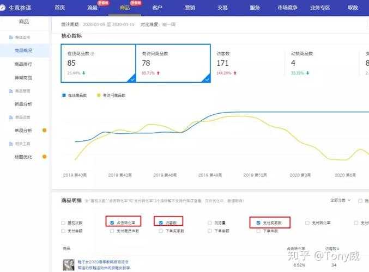Select 商品概况 in the sidebar
Viewport: 369px width, 272px height.
pyautogui.click(x=23, y=51)
